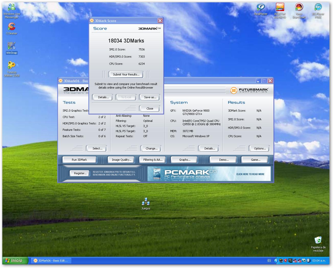This screenshot has width=333, height=268.
Task: Click the 18034 3DMarks score text
Action: pyautogui.click(x=126, y=41)
